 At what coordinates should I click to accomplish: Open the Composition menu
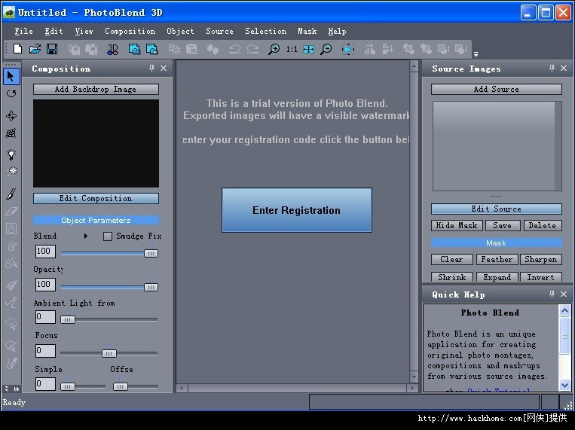pyautogui.click(x=130, y=31)
